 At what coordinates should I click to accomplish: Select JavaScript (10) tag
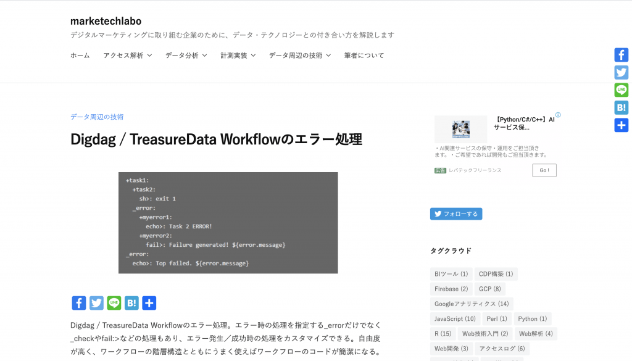(455, 318)
